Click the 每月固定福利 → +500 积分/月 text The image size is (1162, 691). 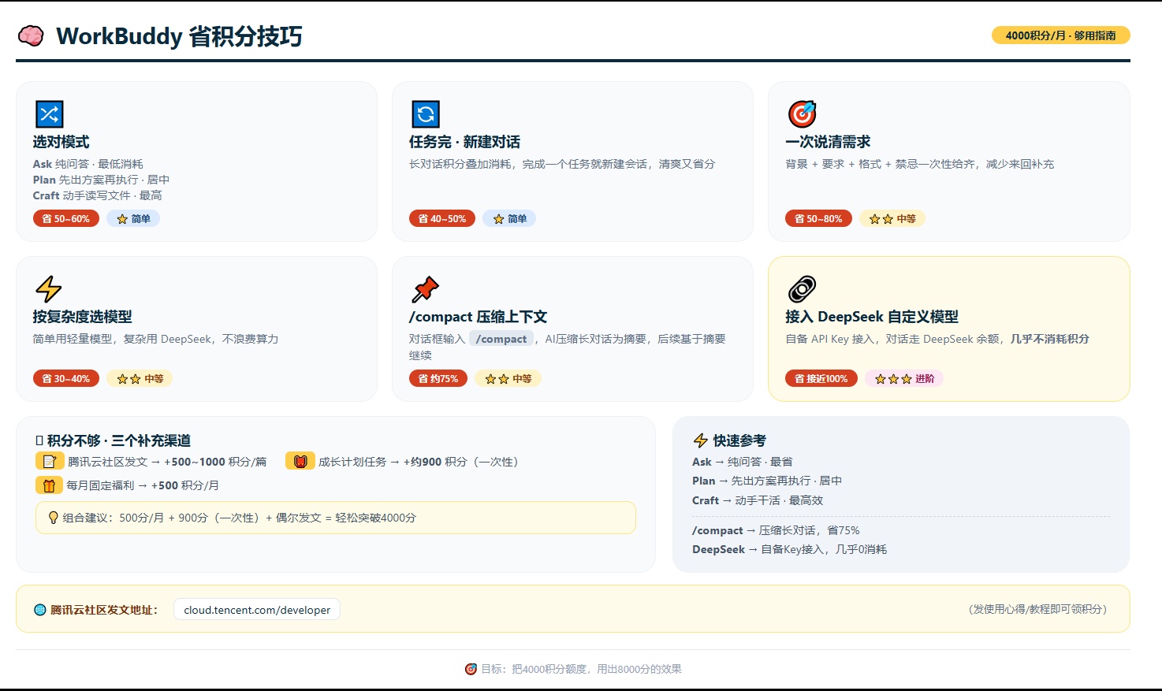143,485
